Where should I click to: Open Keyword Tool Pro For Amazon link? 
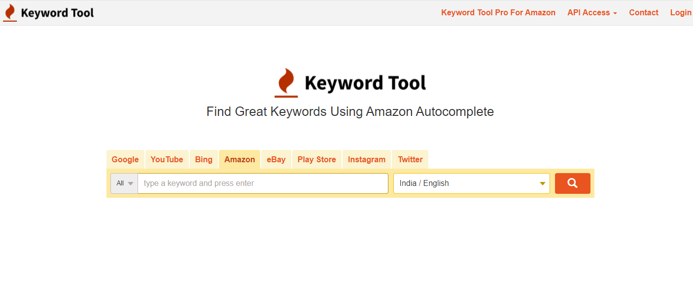[498, 13]
